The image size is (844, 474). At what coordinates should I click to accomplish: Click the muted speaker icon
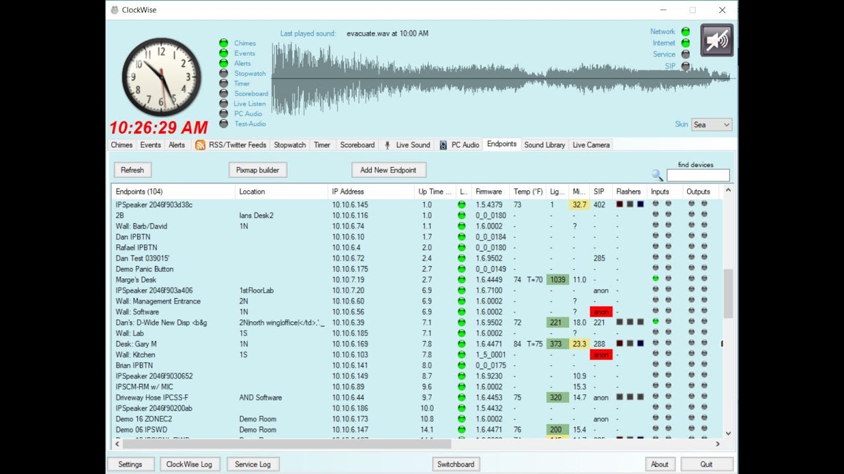717,40
